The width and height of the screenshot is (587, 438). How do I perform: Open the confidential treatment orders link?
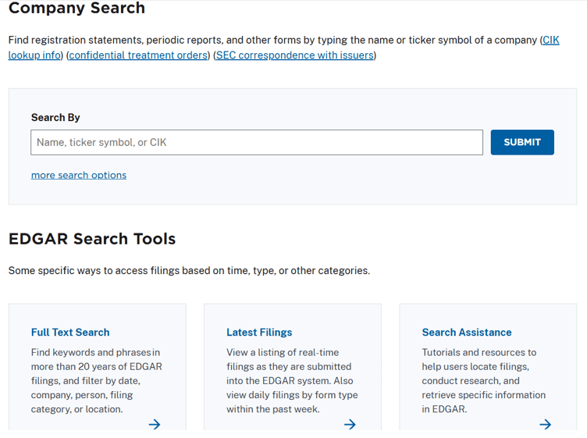pos(138,55)
